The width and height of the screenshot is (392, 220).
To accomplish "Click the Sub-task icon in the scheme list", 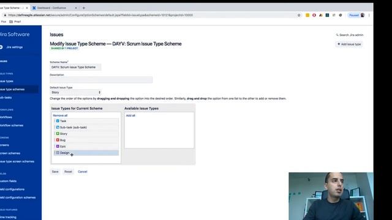I will [x=58, y=127].
